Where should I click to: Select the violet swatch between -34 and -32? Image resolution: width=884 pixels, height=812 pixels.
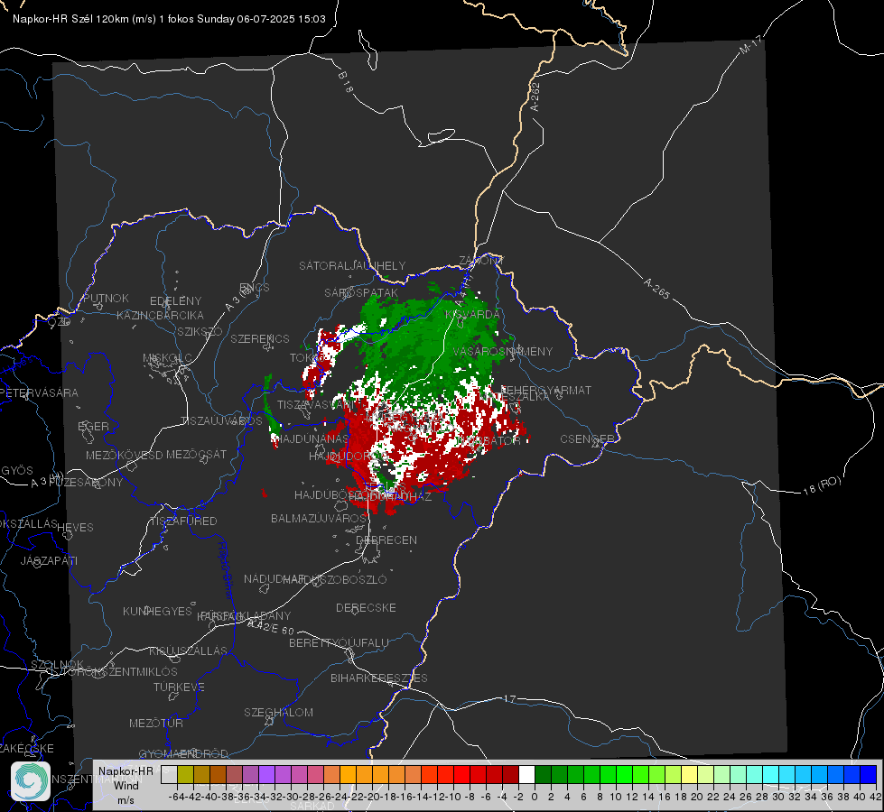(x=266, y=775)
